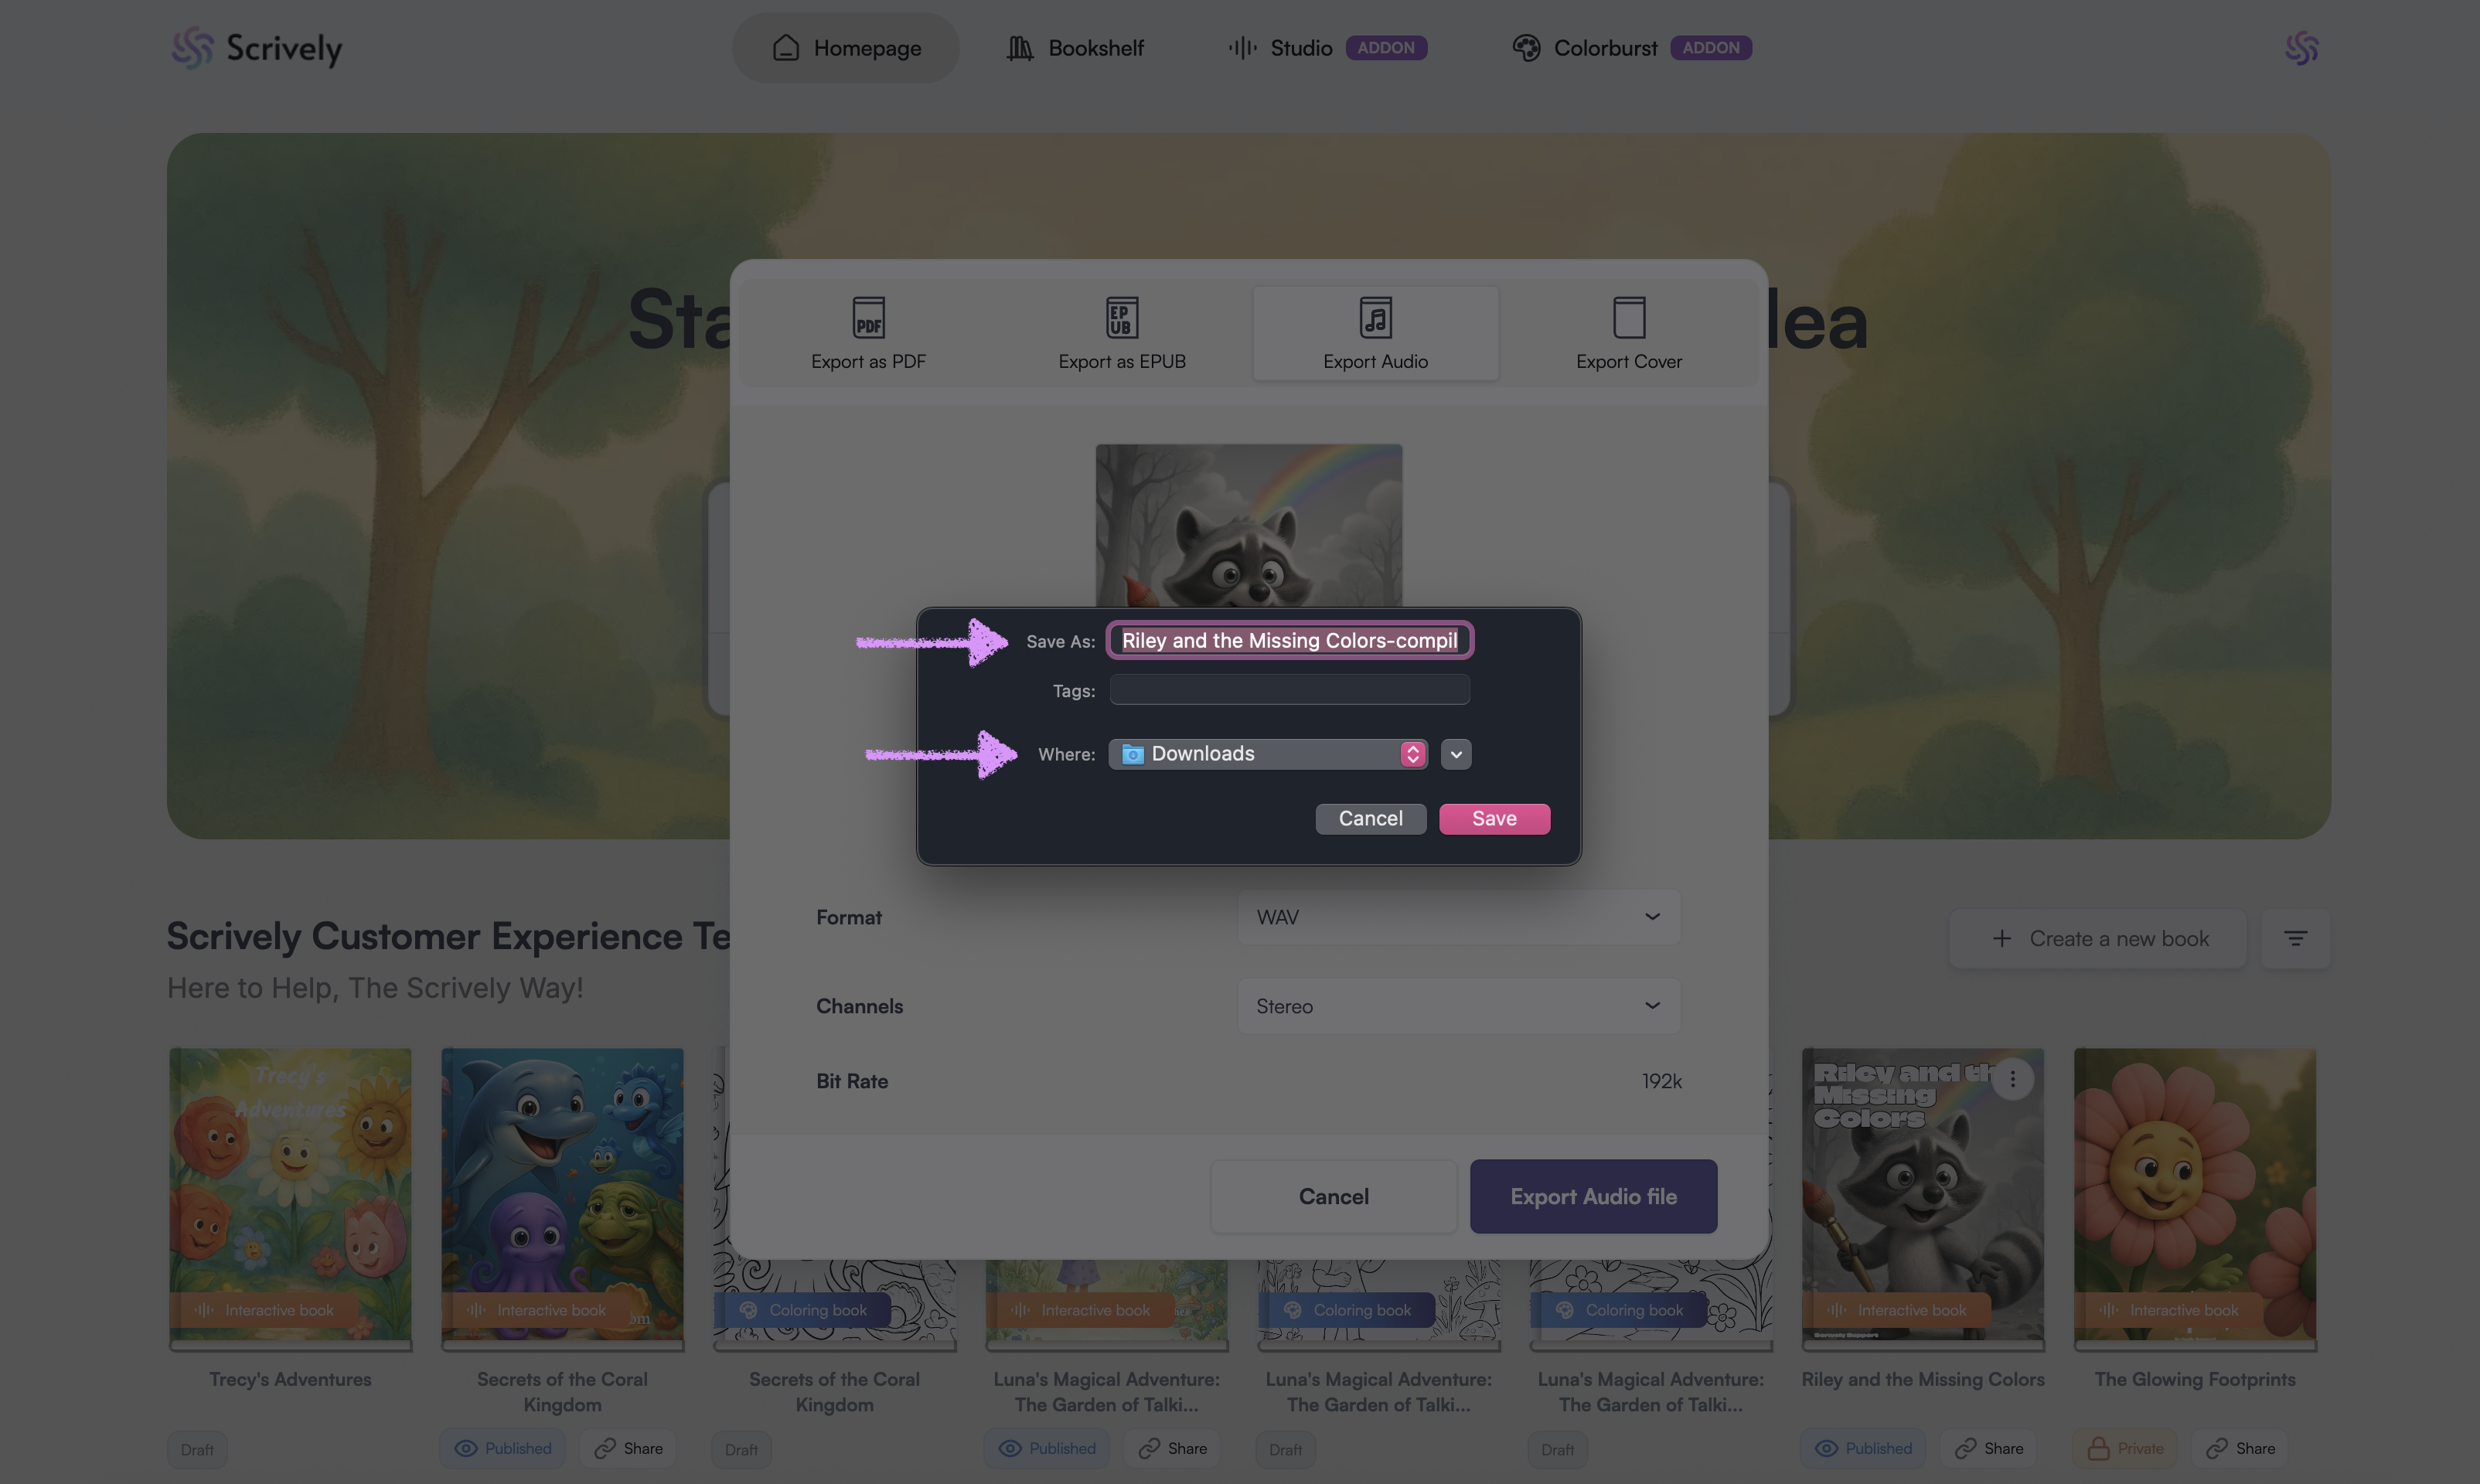The width and height of the screenshot is (2480, 1484).
Task: Click the Tags input field
Action: click(x=1289, y=690)
